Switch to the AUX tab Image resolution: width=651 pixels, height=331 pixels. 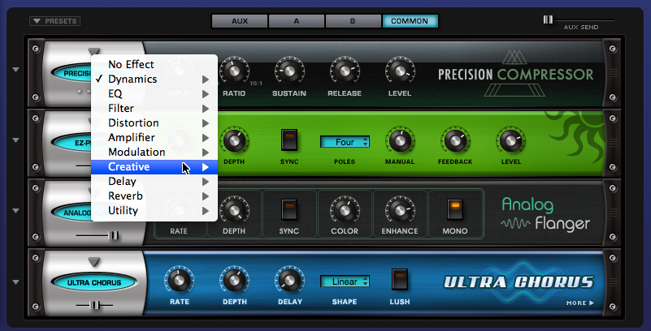point(240,21)
